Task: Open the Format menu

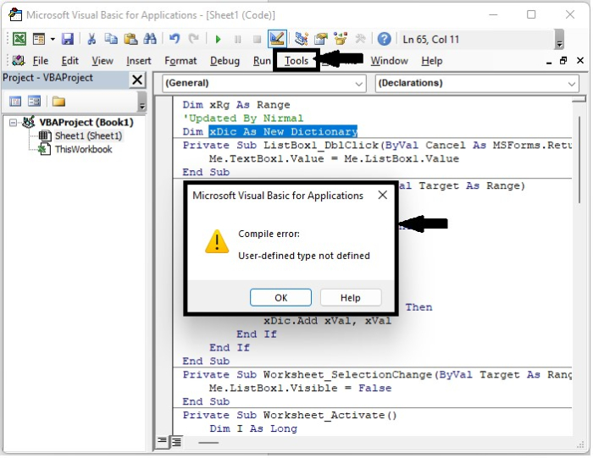Action: click(x=180, y=61)
